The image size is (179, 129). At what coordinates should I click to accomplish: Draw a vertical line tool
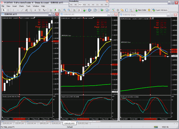click(x=13, y=10)
